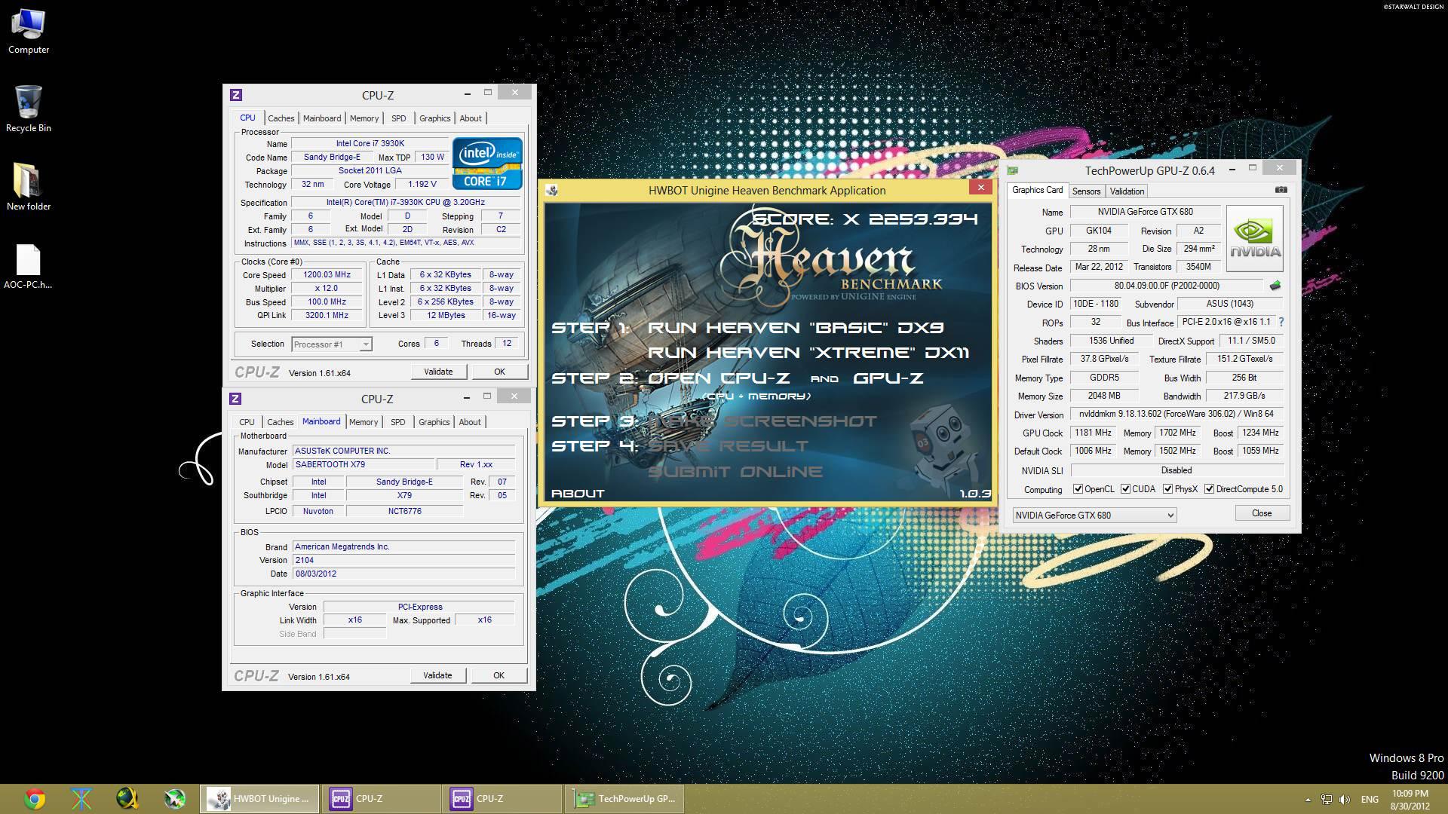Switch to the Validation tab in GPU-Z
This screenshot has height=814, width=1448.
click(1127, 191)
